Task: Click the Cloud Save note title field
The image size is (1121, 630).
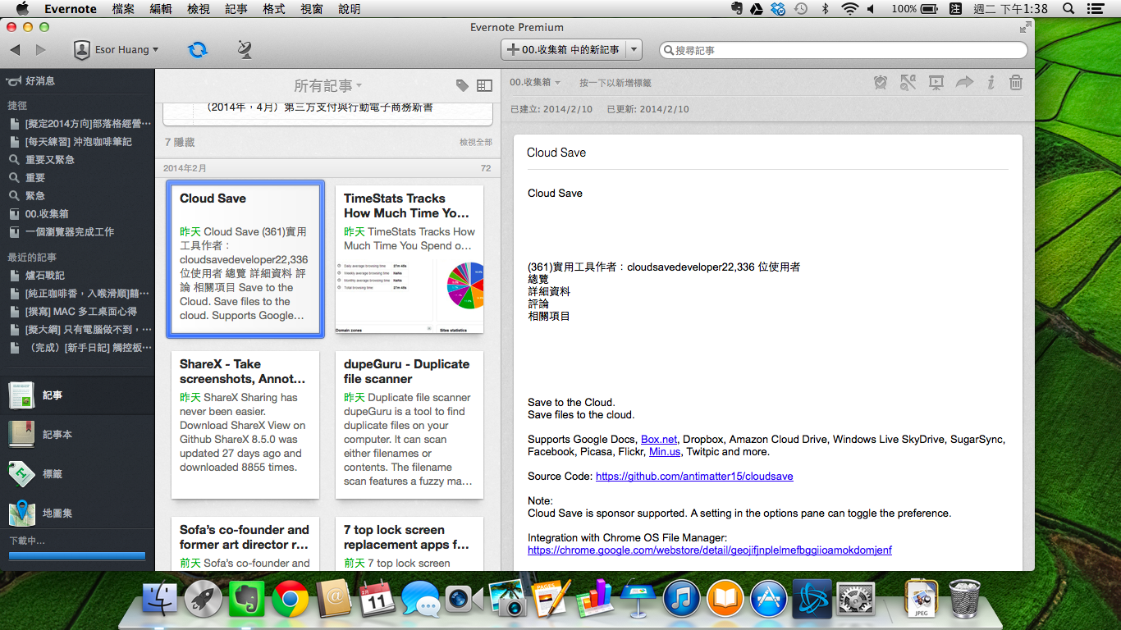Action: pos(767,153)
